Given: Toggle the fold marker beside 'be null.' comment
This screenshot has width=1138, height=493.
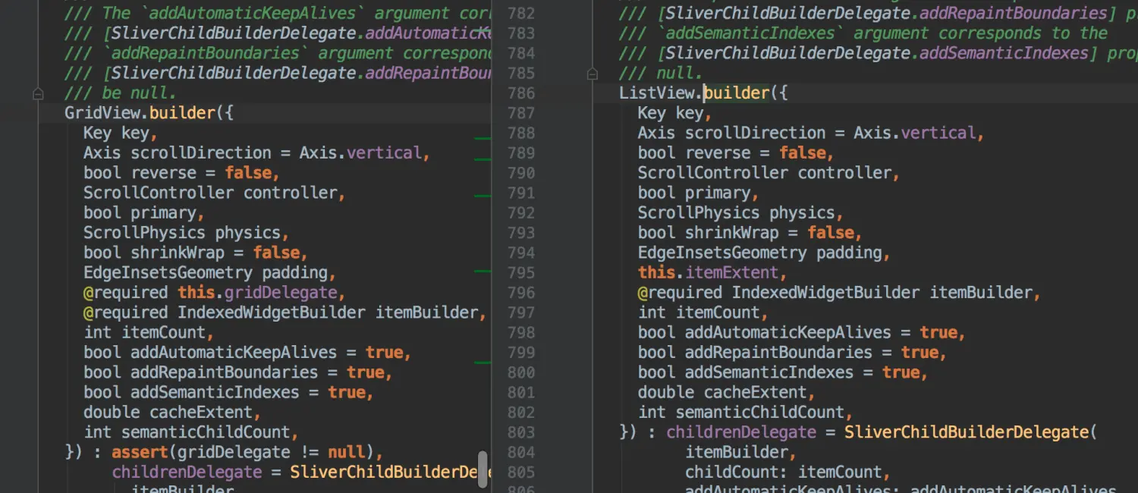Looking at the screenshot, I should 38,93.
